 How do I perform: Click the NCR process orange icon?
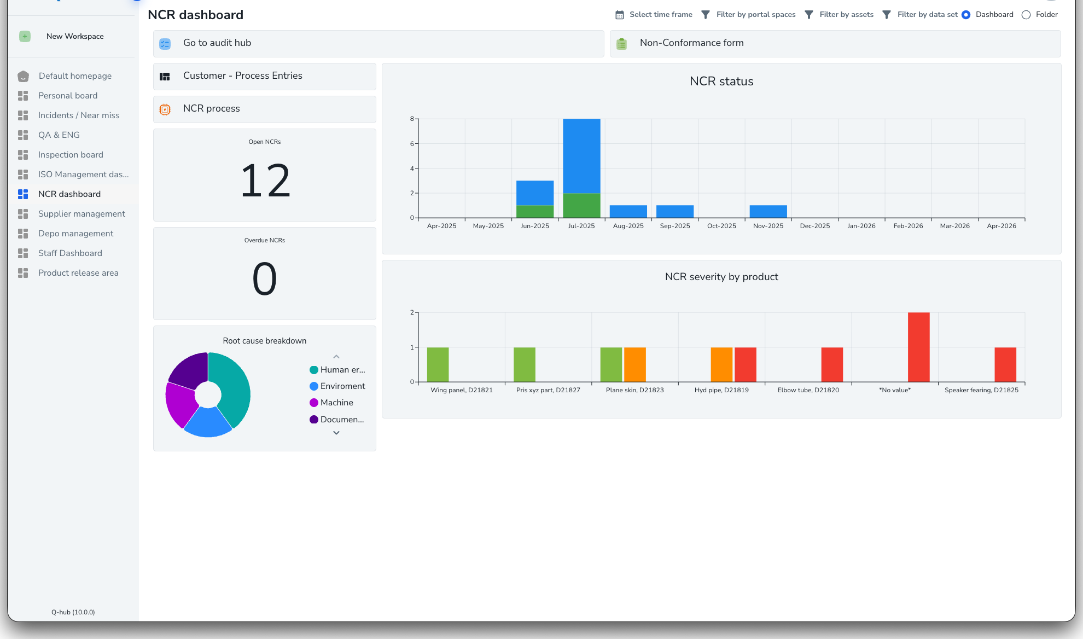[165, 109]
